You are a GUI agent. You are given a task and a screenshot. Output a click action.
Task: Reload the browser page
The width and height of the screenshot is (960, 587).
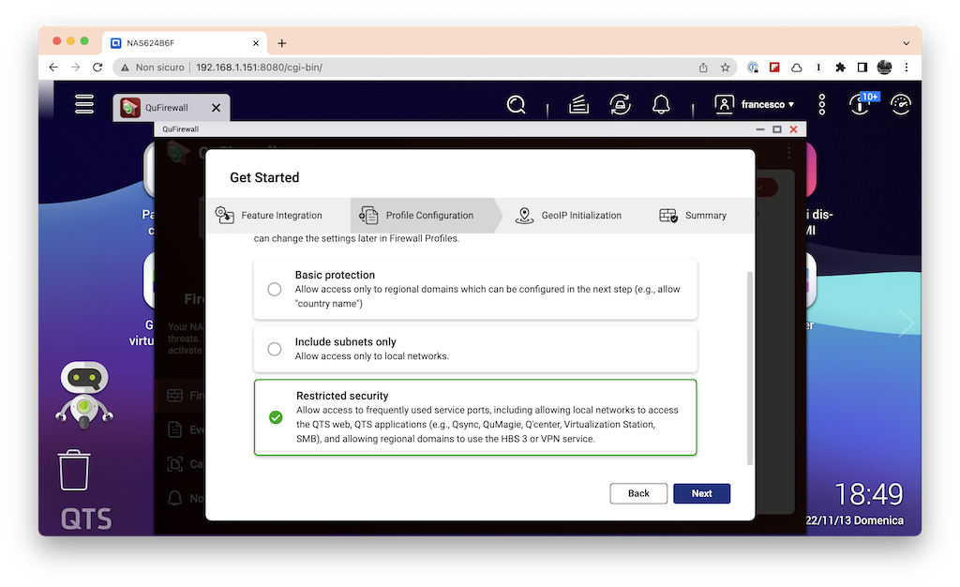[x=97, y=68]
